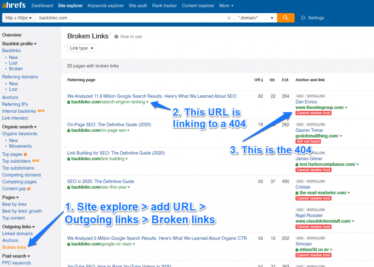Open Backlinks in the sidebar
The height and width of the screenshot is (267, 374).
point(11,50)
